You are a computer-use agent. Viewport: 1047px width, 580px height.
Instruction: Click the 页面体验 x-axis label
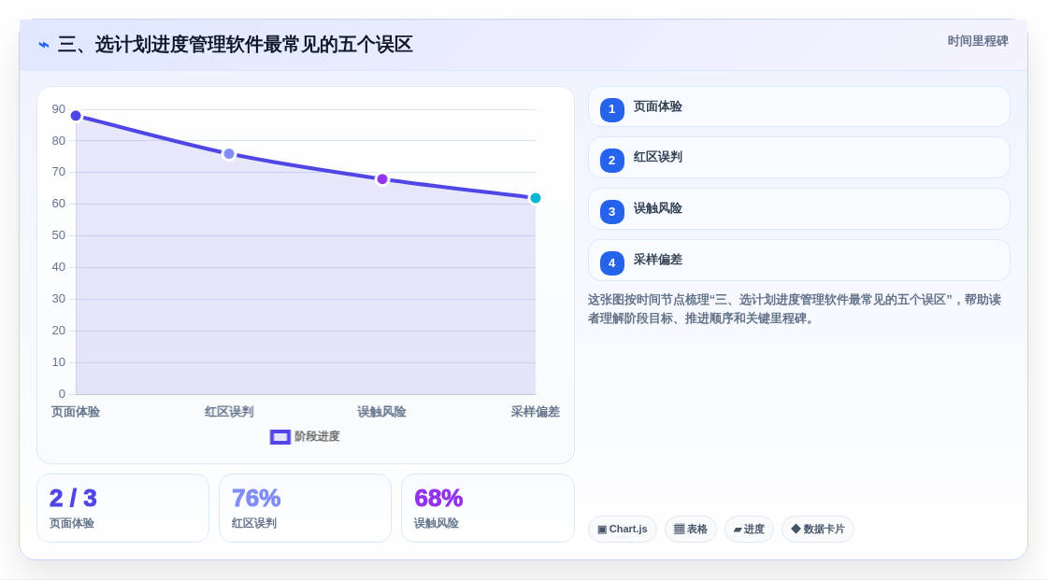point(76,412)
